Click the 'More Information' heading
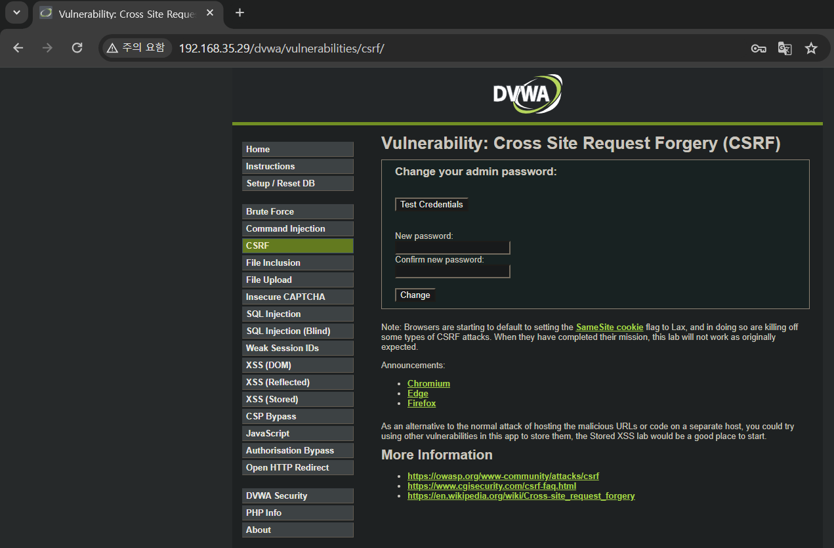This screenshot has height=548, width=834. [437, 455]
